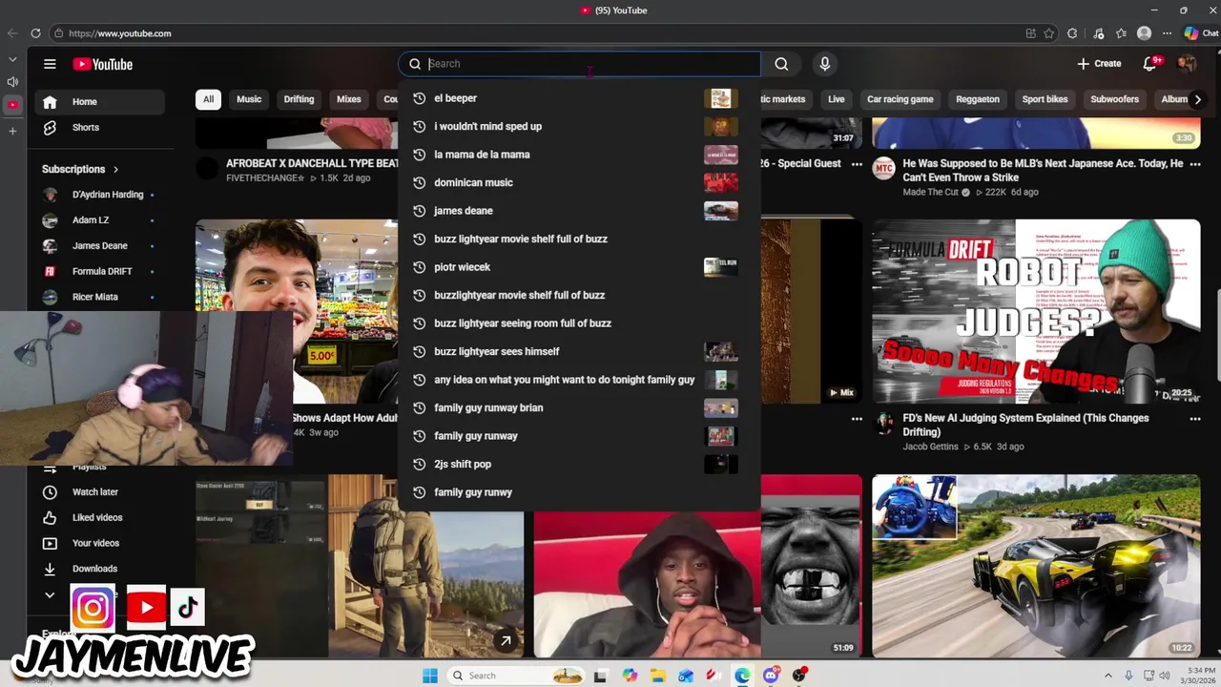Image resolution: width=1221 pixels, height=687 pixels.
Task: Expand the Subscriptions section chevron
Action: click(x=116, y=170)
